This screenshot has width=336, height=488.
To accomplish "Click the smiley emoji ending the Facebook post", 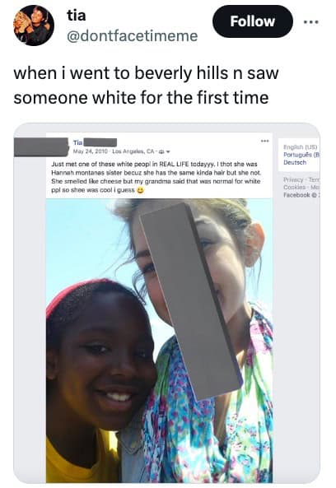I will click(140, 190).
